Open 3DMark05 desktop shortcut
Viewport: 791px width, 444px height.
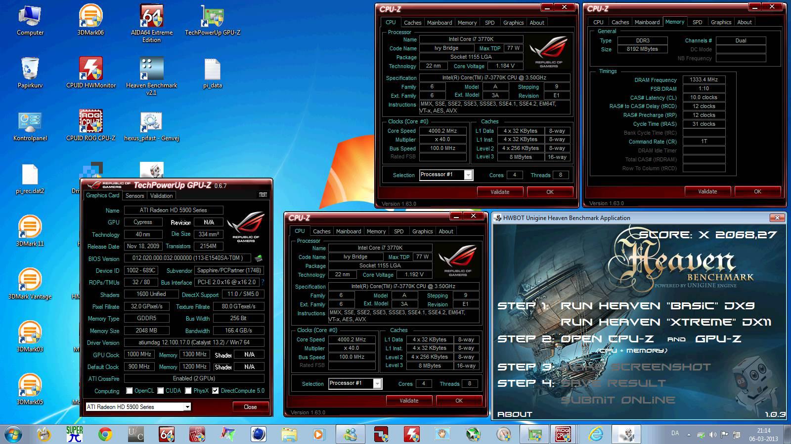(30, 389)
